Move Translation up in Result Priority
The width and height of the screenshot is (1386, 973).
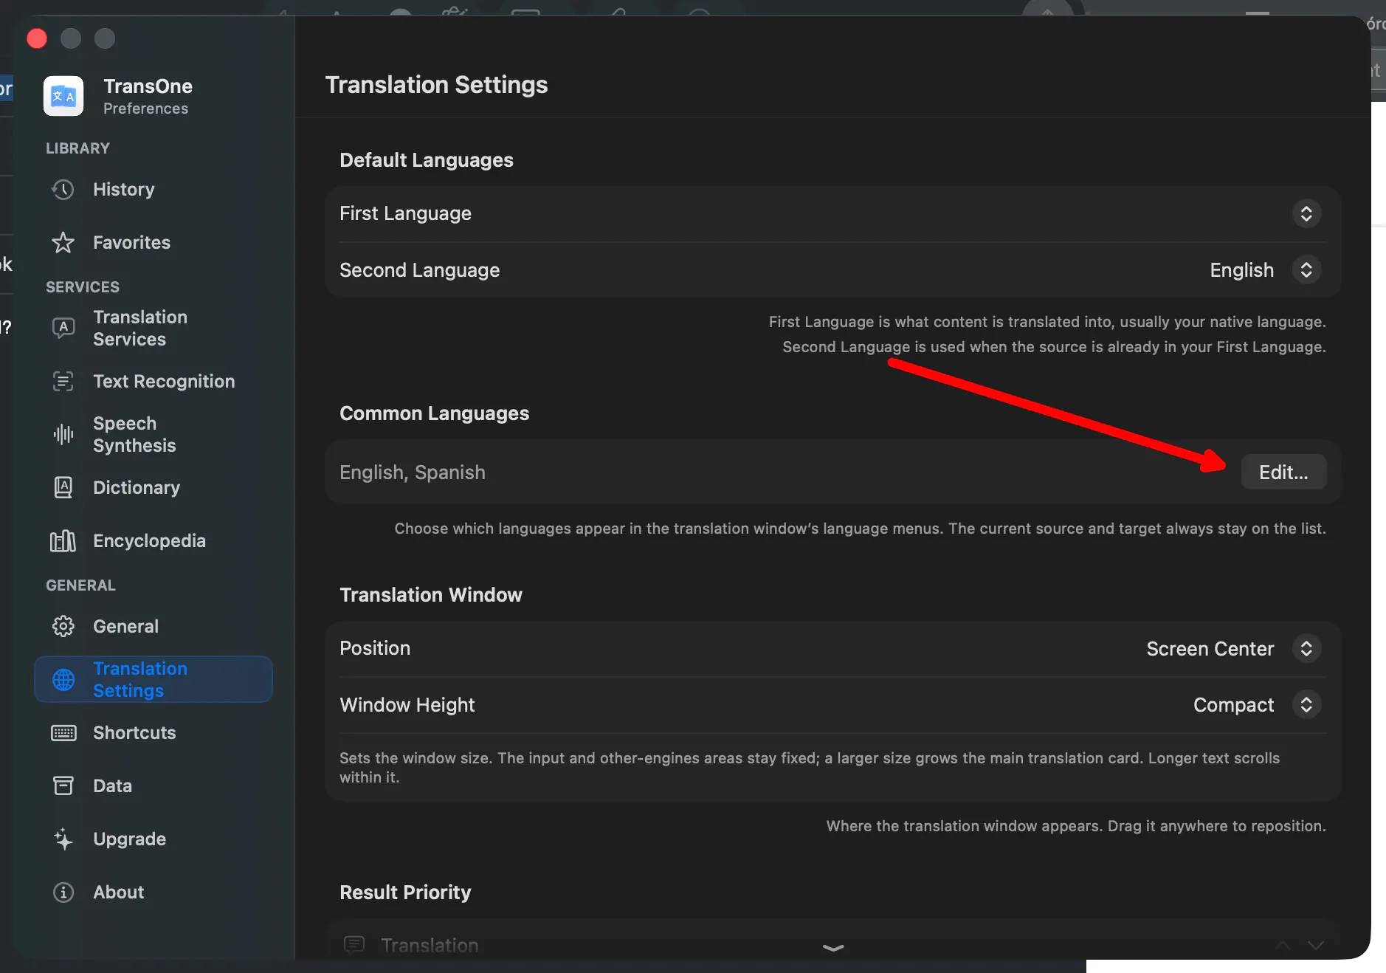point(1283,946)
